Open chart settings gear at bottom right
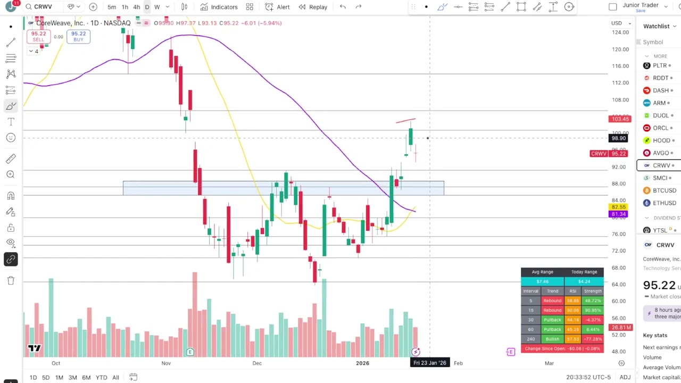This screenshot has width=681, height=383. click(621, 363)
